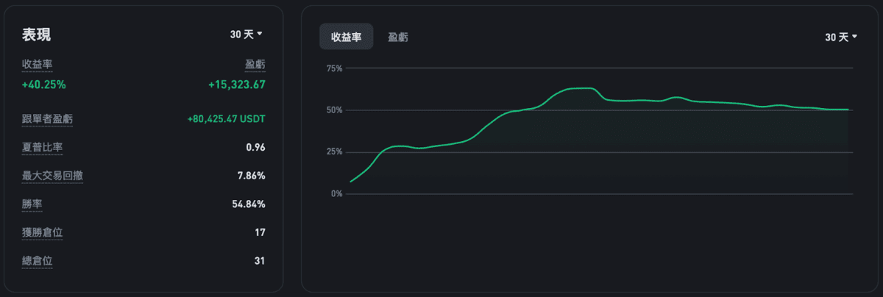Screen dimensions: 883x297
Task: Click the 表現 panel heading
Action: pyautogui.click(x=37, y=35)
